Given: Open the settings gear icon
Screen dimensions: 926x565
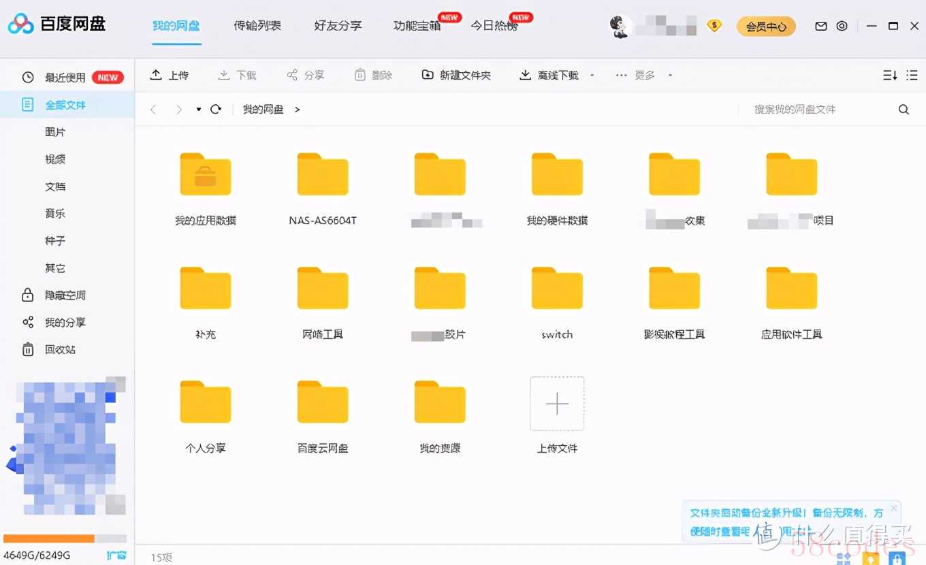Looking at the screenshot, I should (x=842, y=26).
